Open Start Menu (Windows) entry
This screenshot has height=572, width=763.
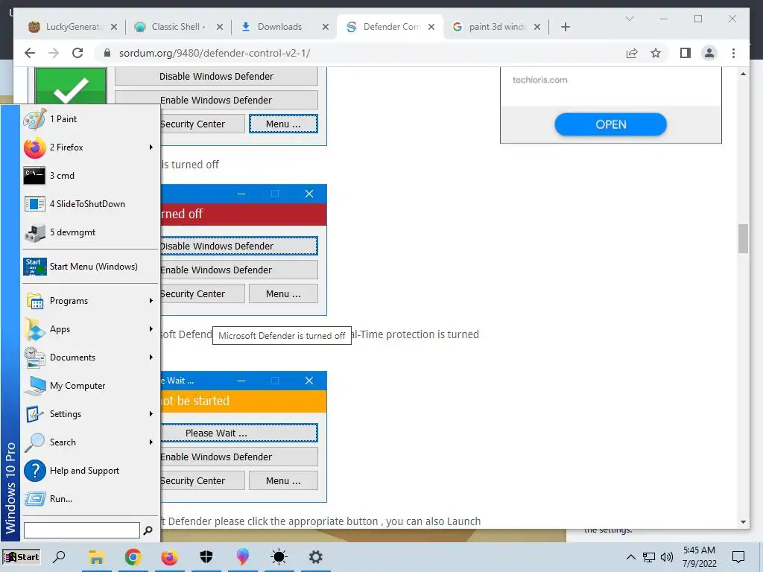pos(90,267)
